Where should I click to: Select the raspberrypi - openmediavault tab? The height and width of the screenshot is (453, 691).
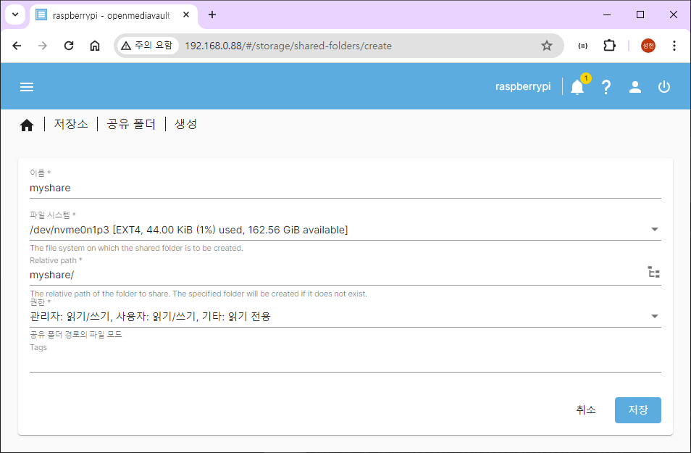(x=114, y=15)
